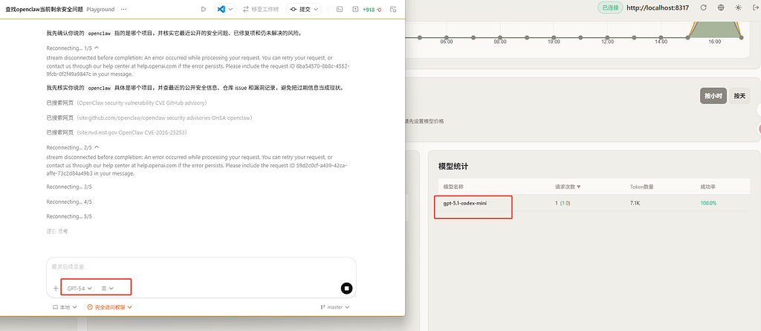Open the 本地 environment dropdown
This screenshot has height=331, width=761.
(x=65, y=307)
